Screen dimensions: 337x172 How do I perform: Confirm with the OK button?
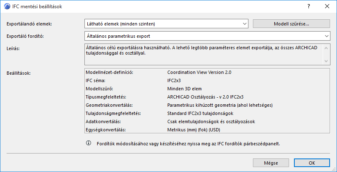point(312,163)
